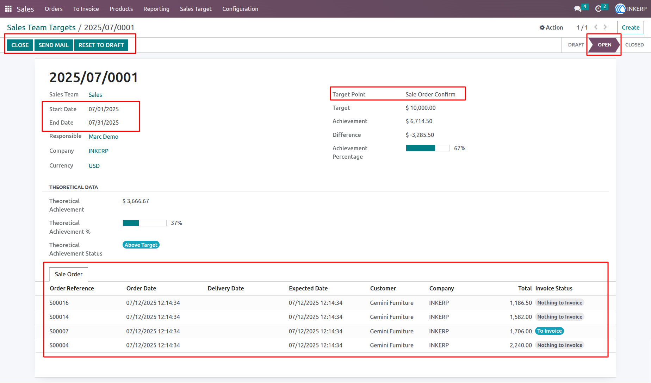Image resolution: width=651 pixels, height=383 pixels.
Task: Open the USD currency link
Action: (x=94, y=166)
